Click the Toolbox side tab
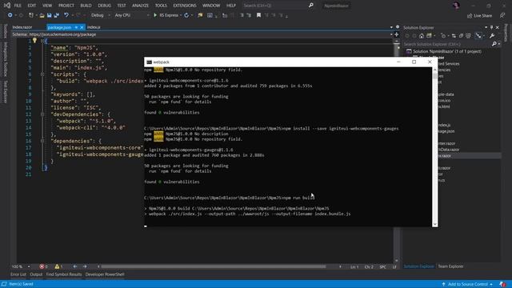This screenshot has width=512, height=288. point(5,30)
